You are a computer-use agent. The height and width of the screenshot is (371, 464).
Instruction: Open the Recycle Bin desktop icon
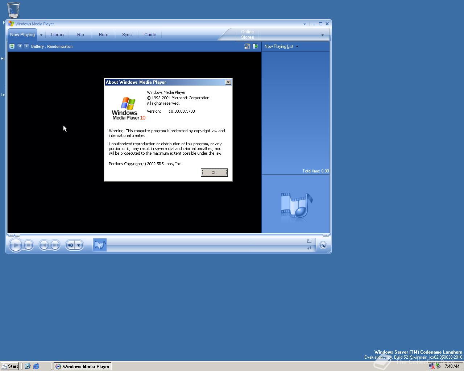coord(13,10)
